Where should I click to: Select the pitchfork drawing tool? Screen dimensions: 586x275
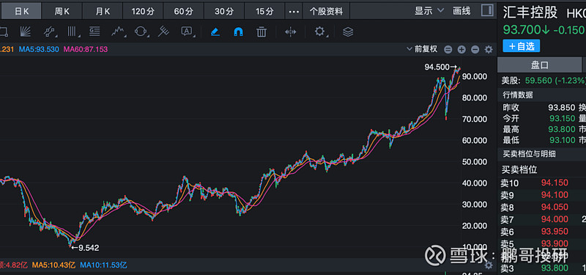(163, 32)
